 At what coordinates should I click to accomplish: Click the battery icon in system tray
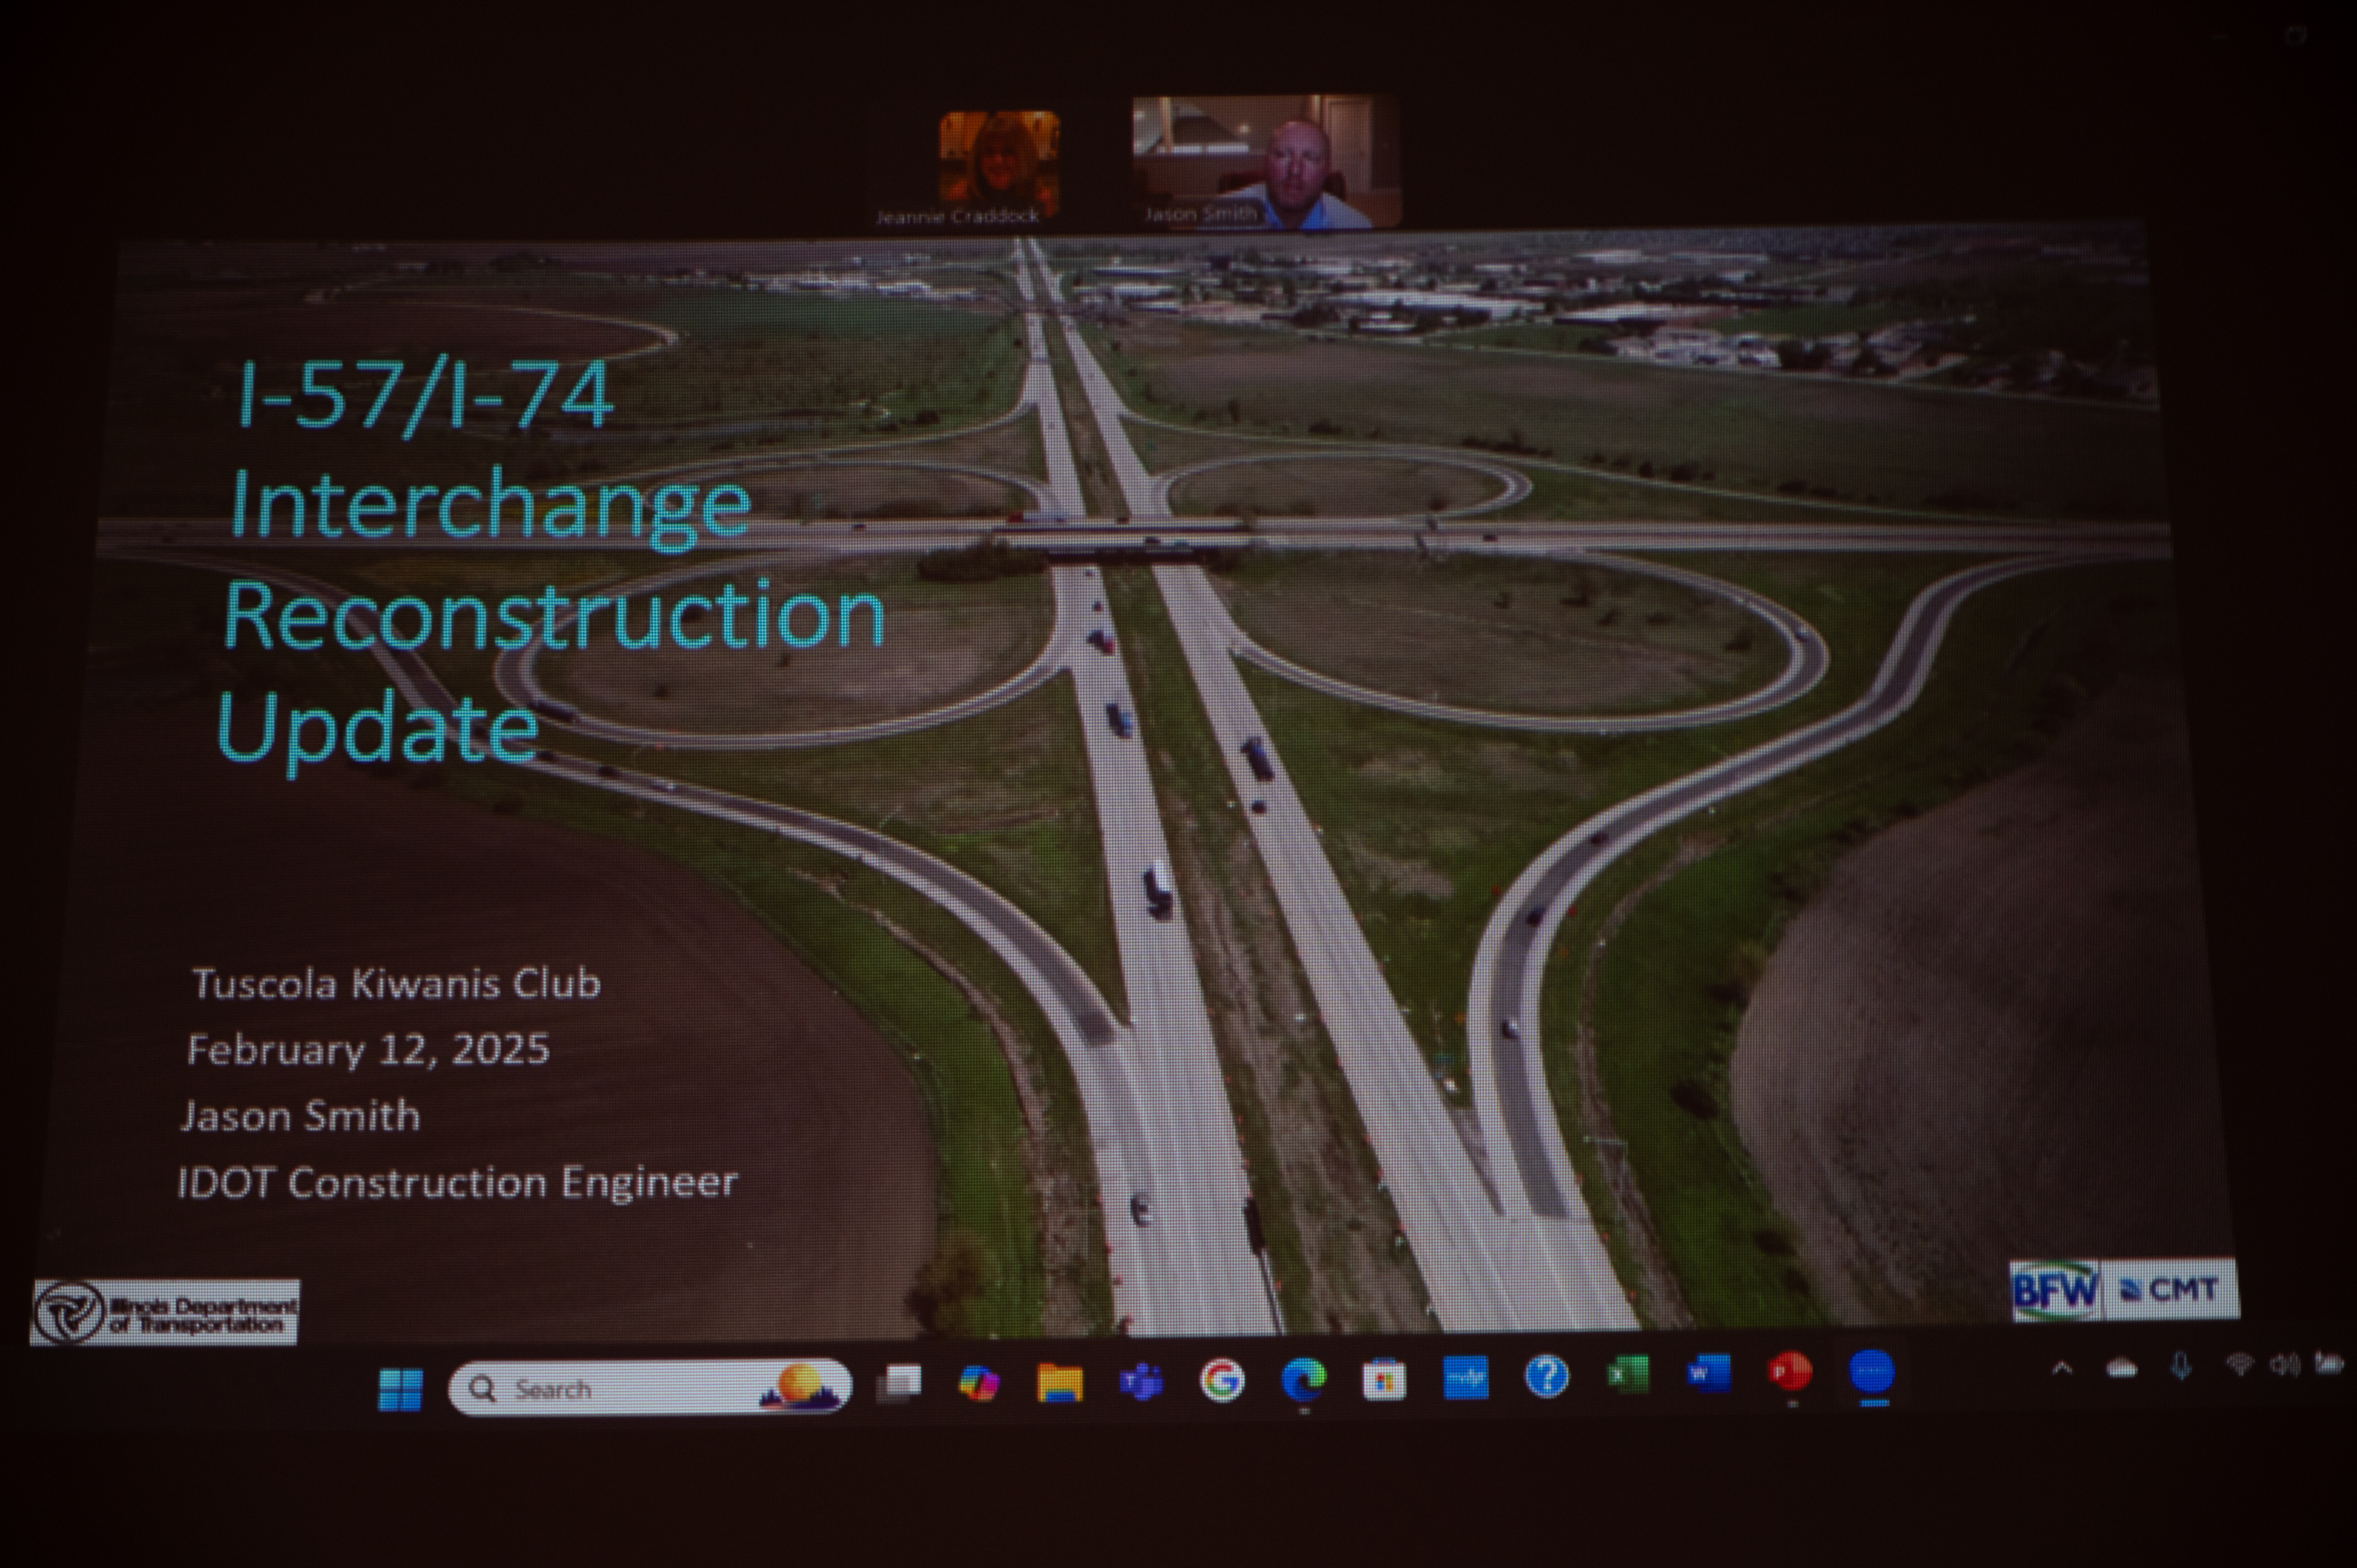click(x=2329, y=1363)
